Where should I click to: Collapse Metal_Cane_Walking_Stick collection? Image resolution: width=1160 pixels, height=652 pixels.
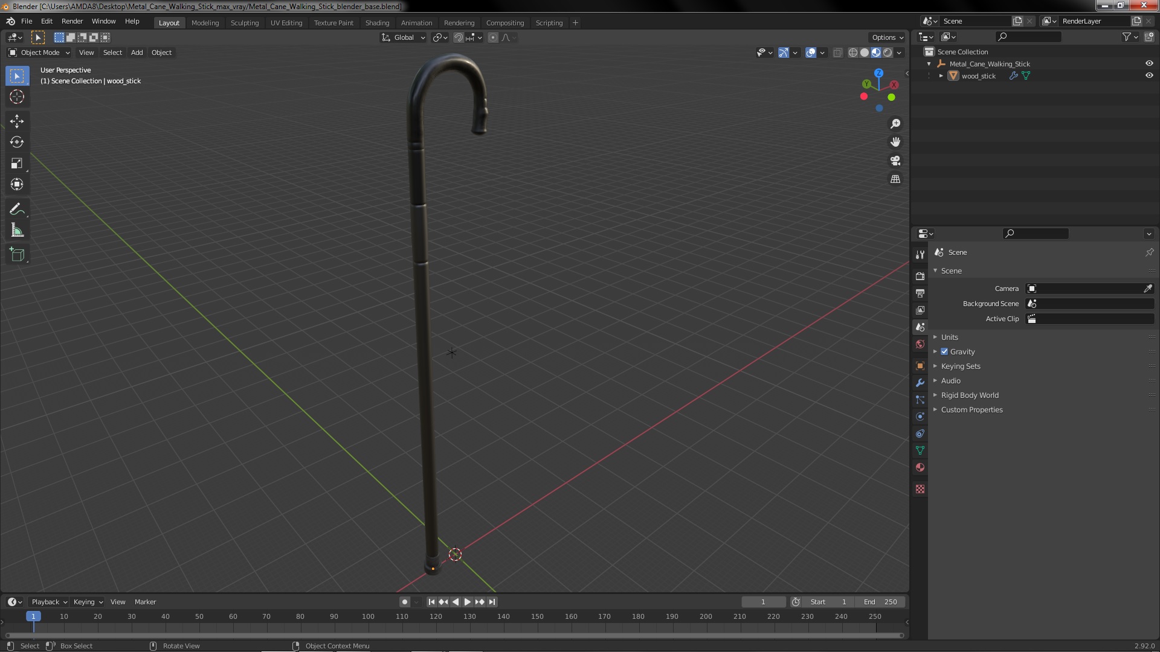929,63
